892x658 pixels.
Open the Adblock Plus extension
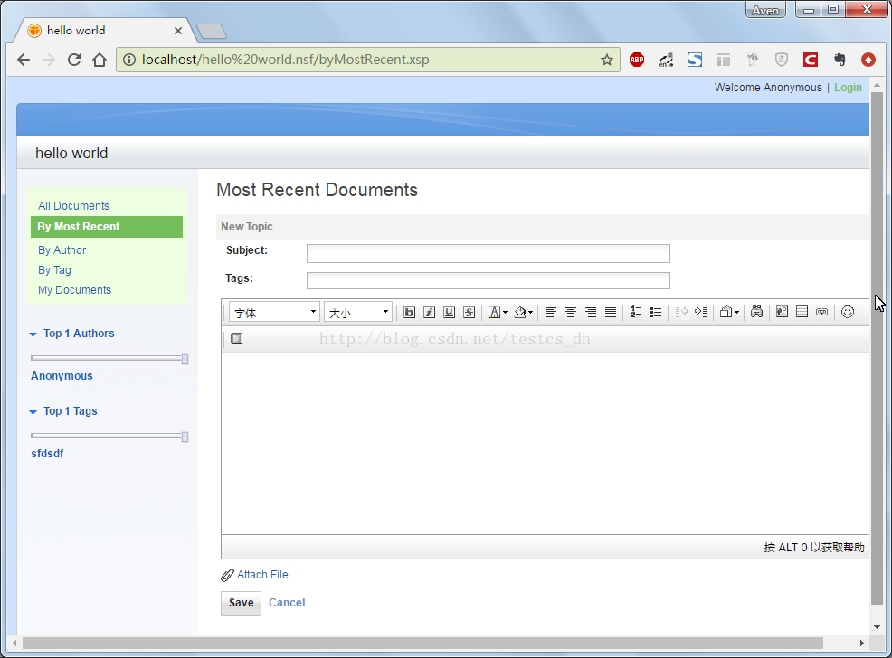(x=637, y=60)
